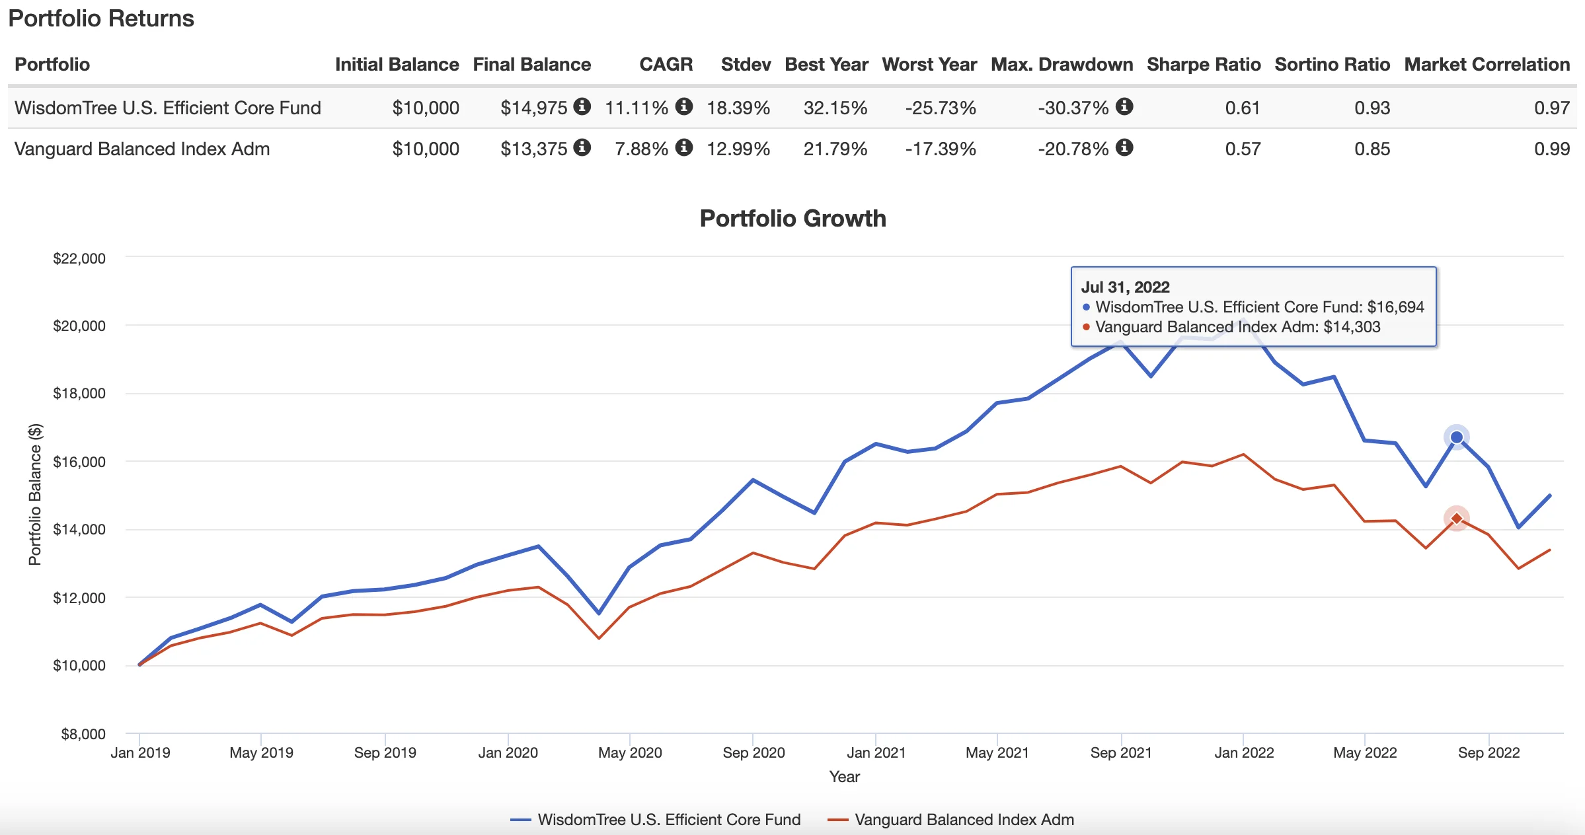
Task: Click the $16,000 y-axis label
Action: [79, 462]
